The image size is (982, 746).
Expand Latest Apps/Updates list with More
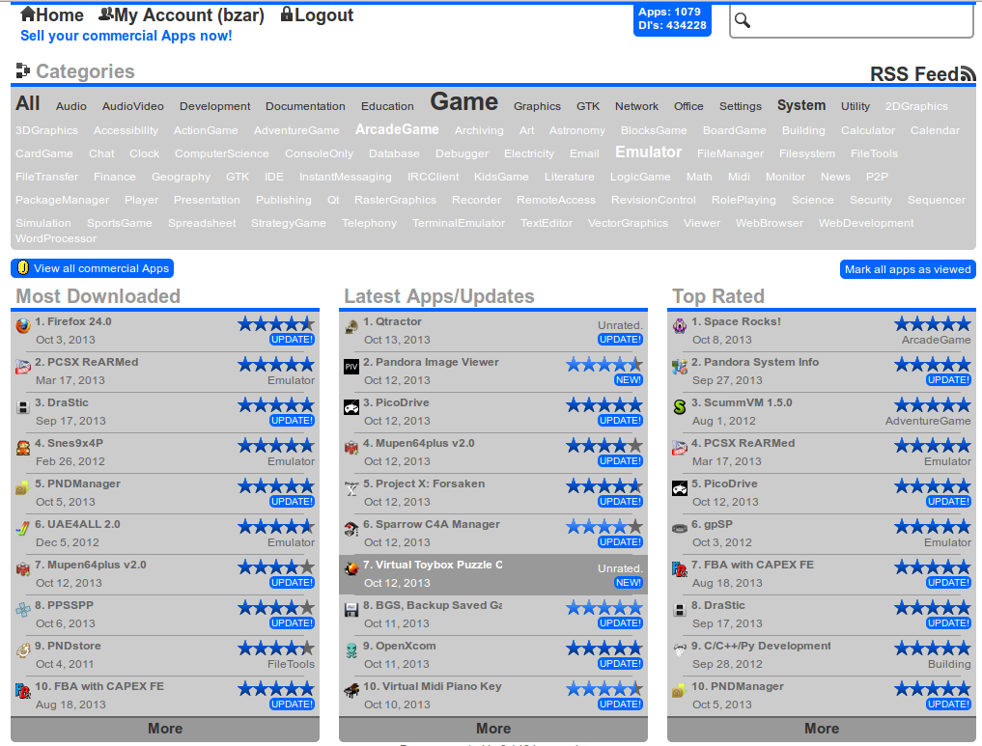pyautogui.click(x=493, y=729)
